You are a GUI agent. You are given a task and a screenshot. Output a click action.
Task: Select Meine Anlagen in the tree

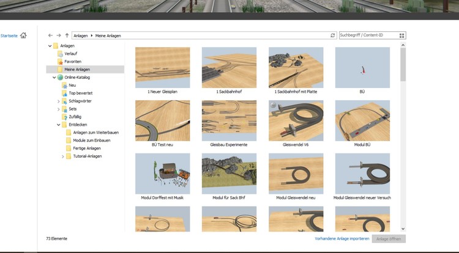pyautogui.click(x=77, y=70)
